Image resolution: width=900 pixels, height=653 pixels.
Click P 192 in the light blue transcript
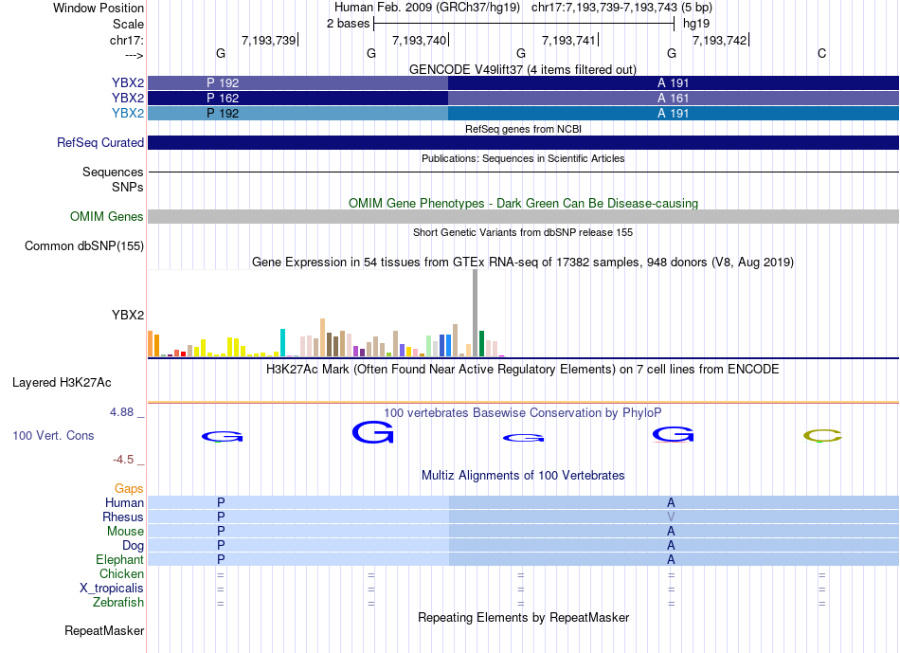[297, 113]
